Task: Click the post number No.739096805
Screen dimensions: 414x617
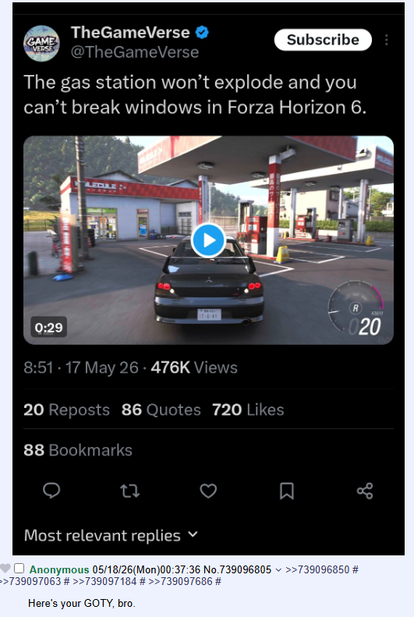Action: click(237, 569)
